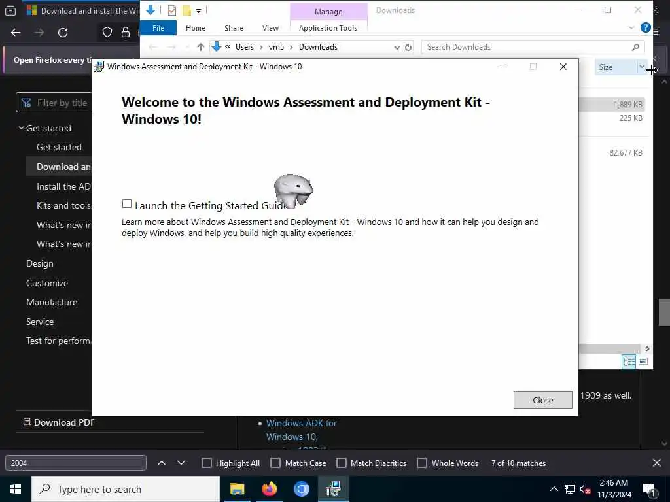The width and height of the screenshot is (670, 502).
Task: Open the Share ribbon tab
Action: (234, 28)
